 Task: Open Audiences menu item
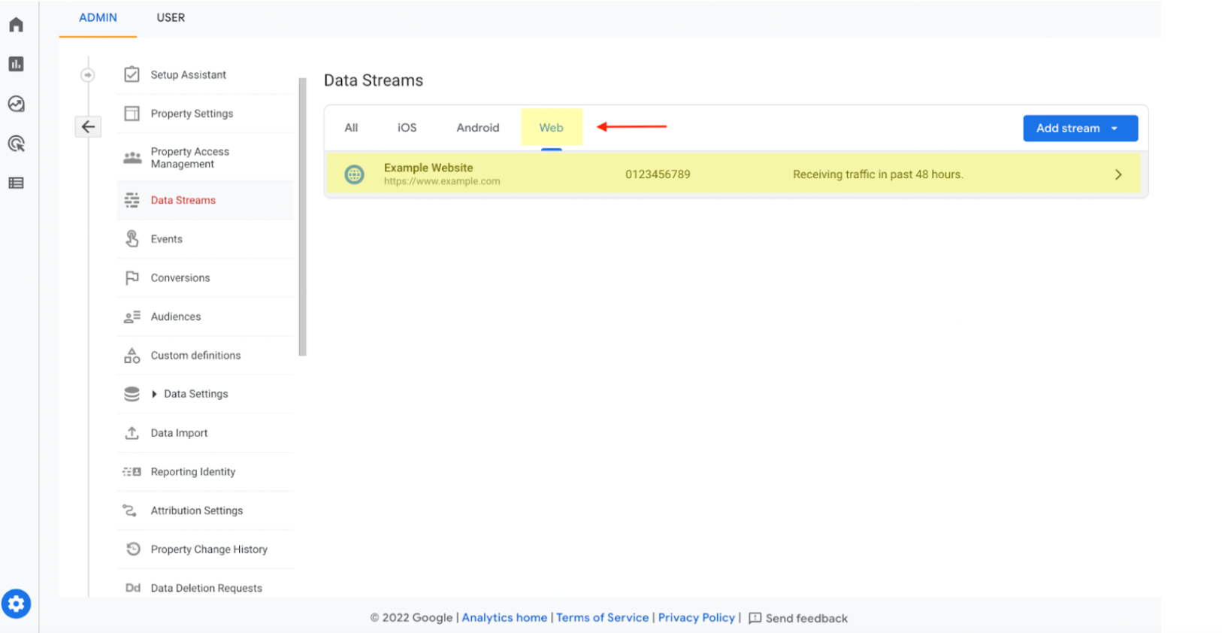[x=205, y=316]
